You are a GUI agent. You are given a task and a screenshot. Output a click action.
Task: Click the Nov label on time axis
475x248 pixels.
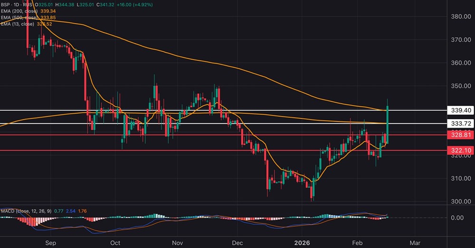pos(177,243)
